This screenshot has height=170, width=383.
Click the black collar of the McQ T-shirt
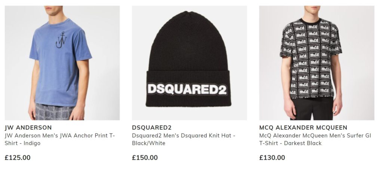pyautogui.click(x=311, y=21)
